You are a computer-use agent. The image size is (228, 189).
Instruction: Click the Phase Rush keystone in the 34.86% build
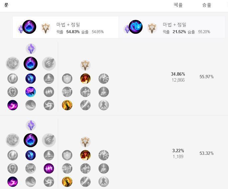tap(49, 64)
